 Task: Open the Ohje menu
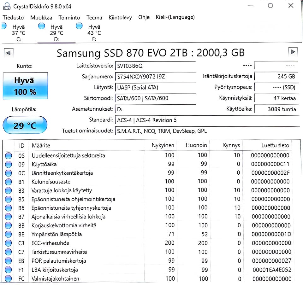point(144,17)
